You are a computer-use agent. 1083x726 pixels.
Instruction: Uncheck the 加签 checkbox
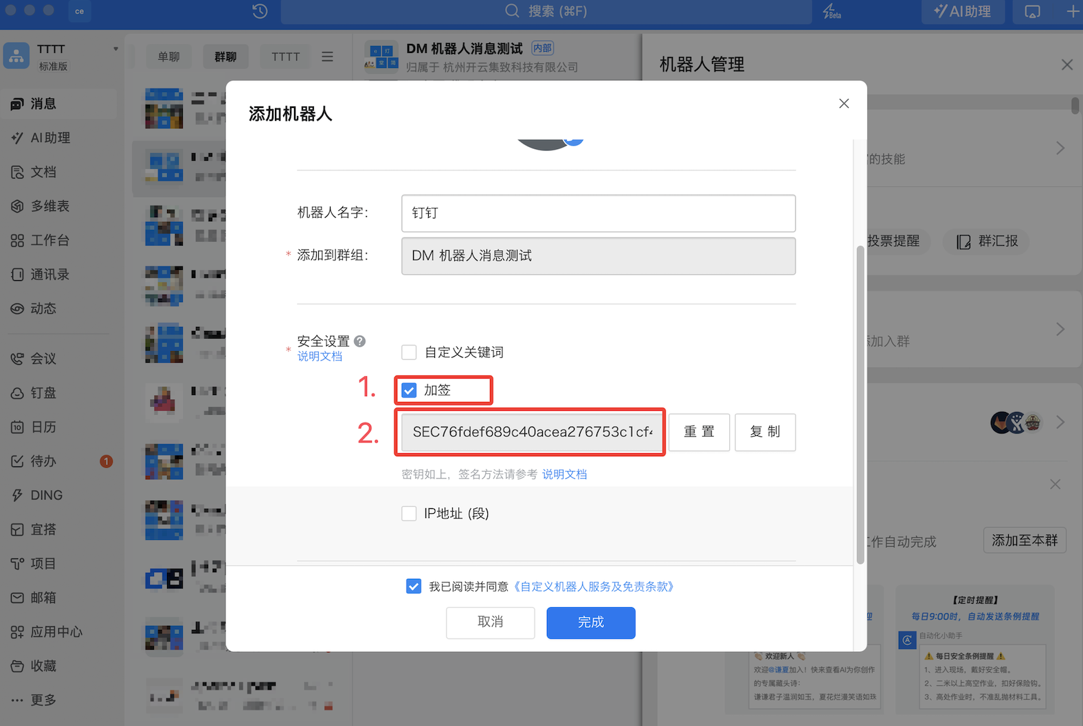(409, 390)
